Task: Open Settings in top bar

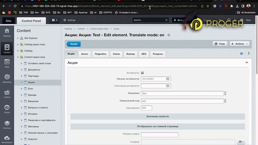Action: [70, 20]
